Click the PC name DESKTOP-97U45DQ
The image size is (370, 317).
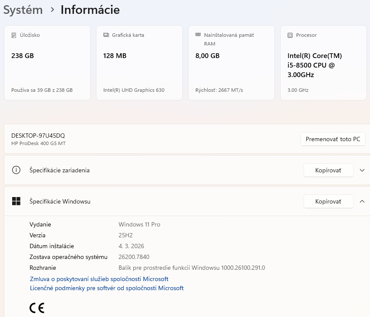[38, 136]
